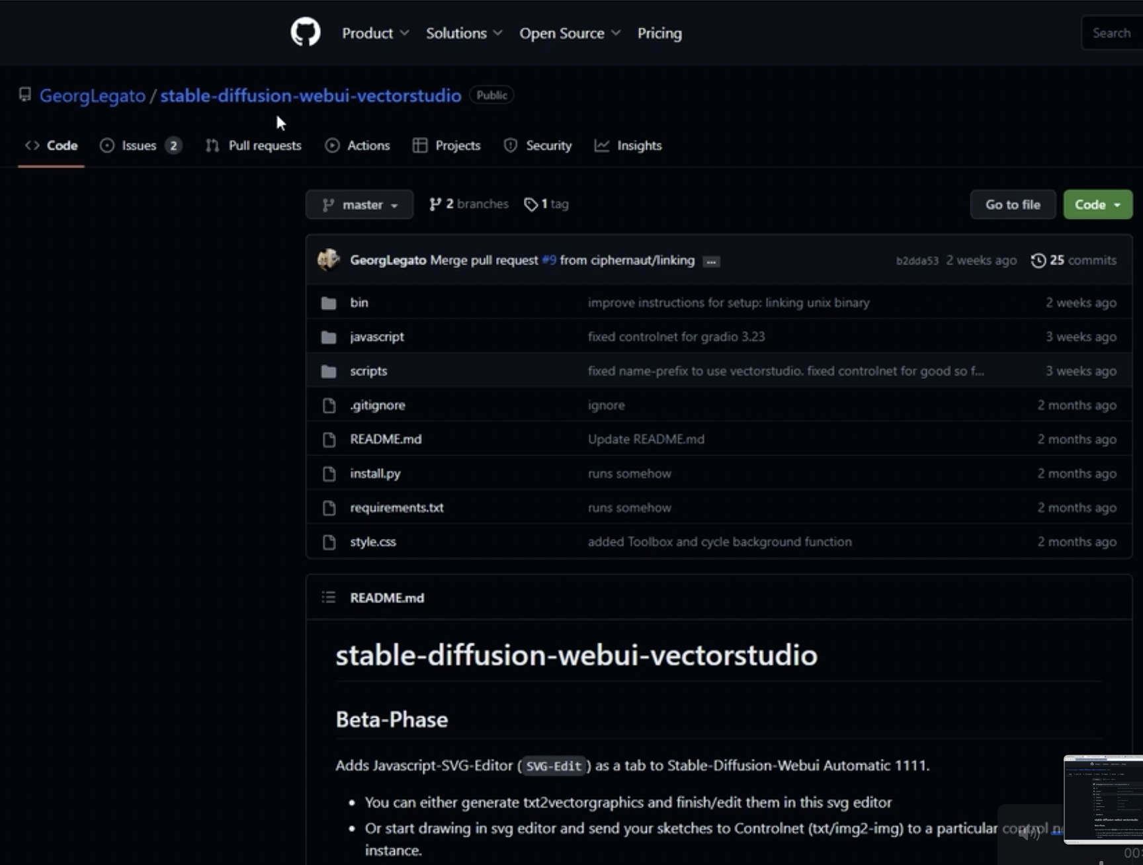
Task: Switch to the Actions tab
Action: coord(357,145)
